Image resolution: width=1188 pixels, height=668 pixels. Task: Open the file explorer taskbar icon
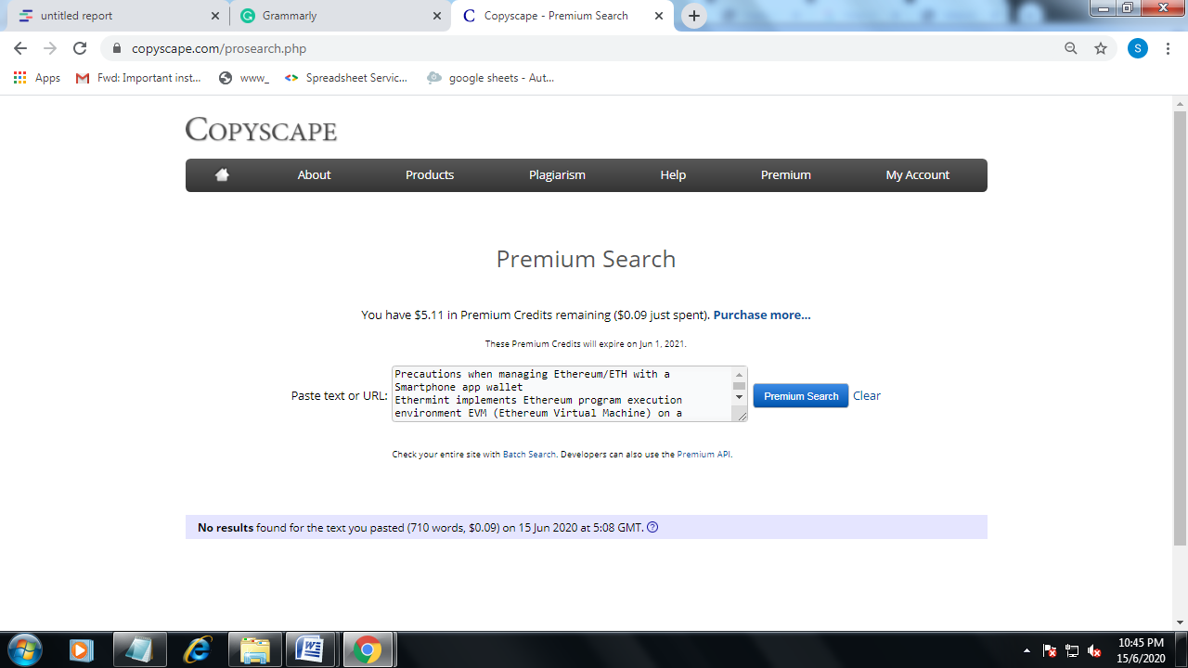coord(254,650)
